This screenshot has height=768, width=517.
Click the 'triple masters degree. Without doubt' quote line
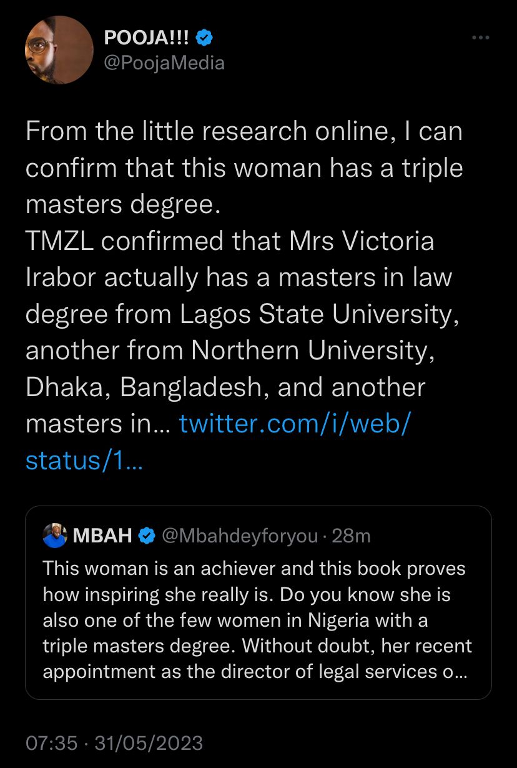click(x=257, y=646)
